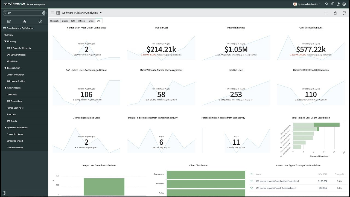Image resolution: width=350 pixels, height=197 pixels.
Task: Collapse the Administration section
Action: pyautogui.click(x=5, y=88)
